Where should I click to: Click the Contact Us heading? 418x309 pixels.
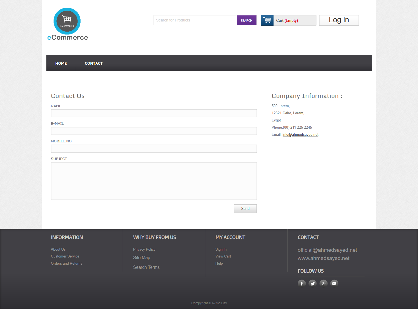click(68, 96)
